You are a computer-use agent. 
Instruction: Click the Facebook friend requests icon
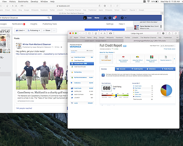pyautogui.click(x=105, y=18)
